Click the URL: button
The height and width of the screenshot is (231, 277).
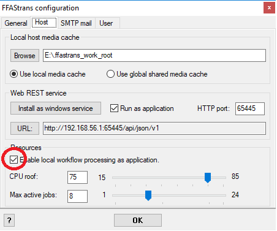click(25, 129)
